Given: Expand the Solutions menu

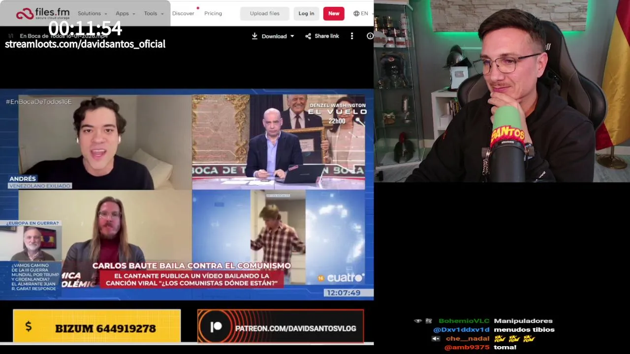Looking at the screenshot, I should click(93, 13).
